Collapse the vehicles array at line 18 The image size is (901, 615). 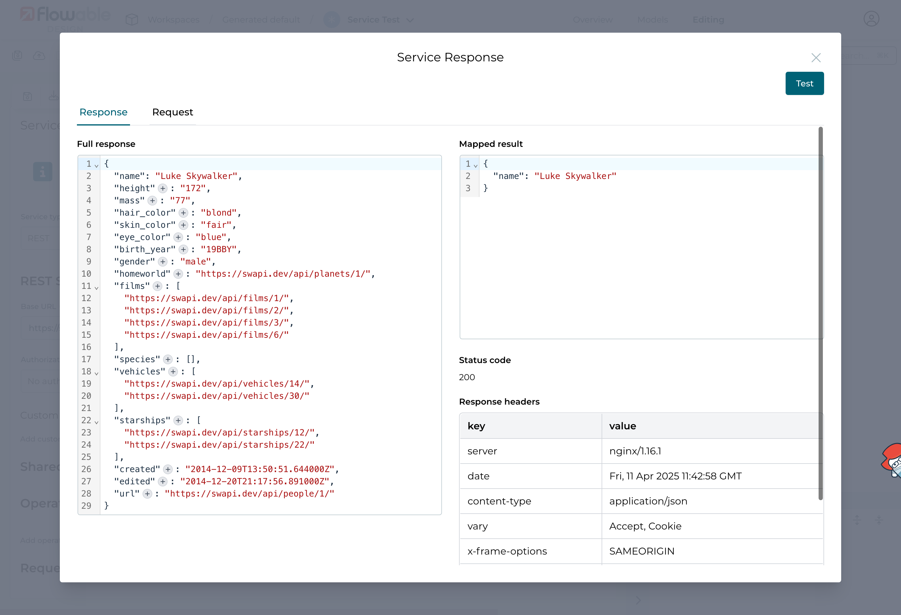click(x=96, y=373)
